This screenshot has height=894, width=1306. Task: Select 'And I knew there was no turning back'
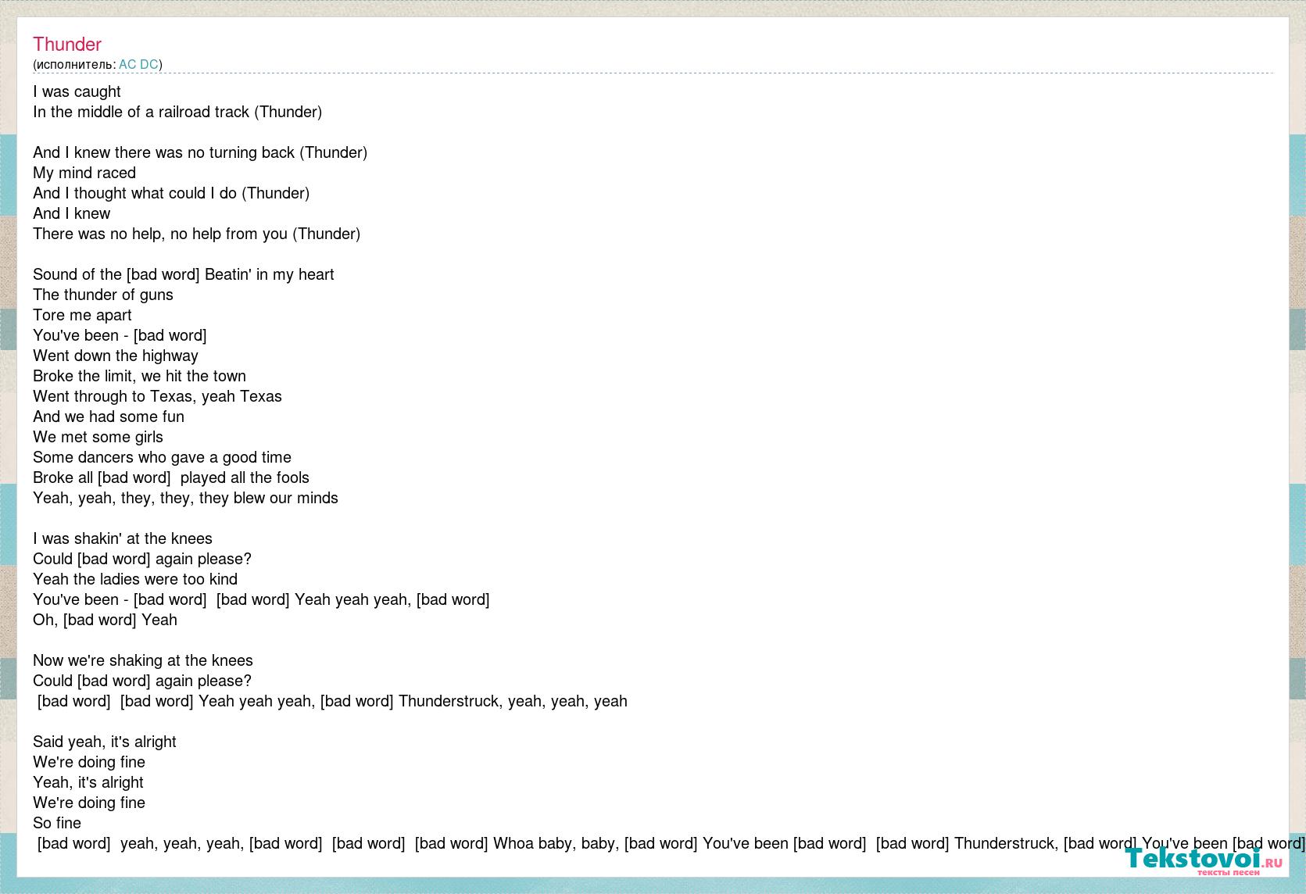163,152
